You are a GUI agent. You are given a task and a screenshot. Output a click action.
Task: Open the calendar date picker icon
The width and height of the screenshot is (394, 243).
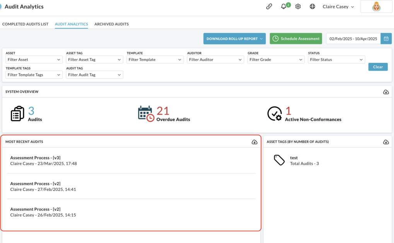click(x=386, y=39)
